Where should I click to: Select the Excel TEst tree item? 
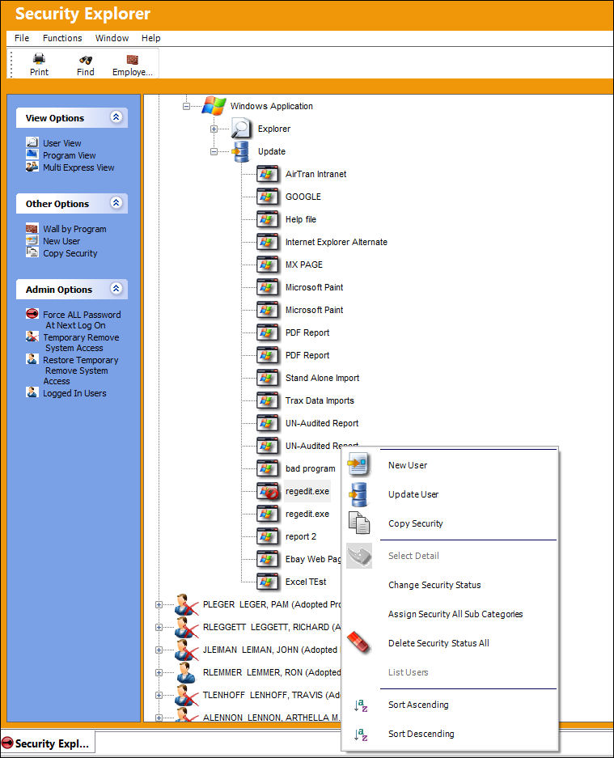pos(306,582)
